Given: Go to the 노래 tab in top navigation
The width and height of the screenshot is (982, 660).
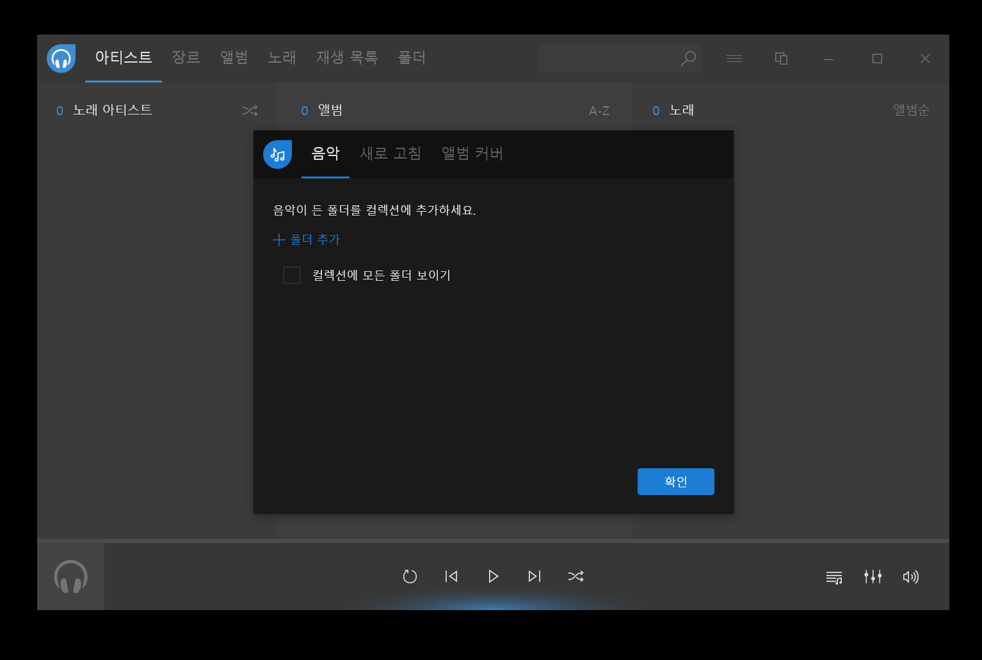Looking at the screenshot, I should click(x=282, y=58).
